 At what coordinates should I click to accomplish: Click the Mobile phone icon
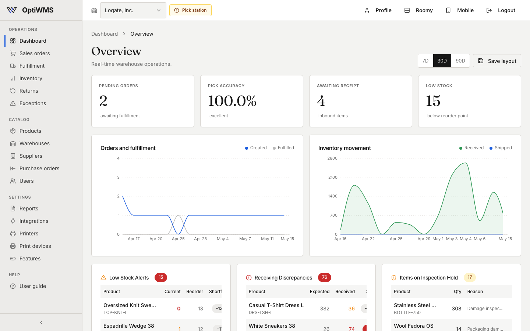[x=448, y=10]
